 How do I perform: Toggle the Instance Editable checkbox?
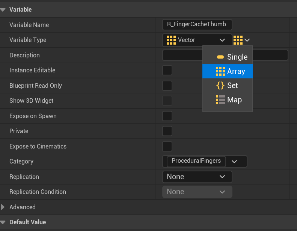pyautogui.click(x=167, y=70)
